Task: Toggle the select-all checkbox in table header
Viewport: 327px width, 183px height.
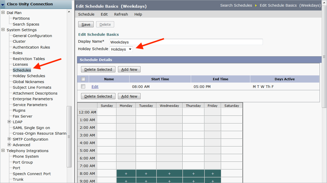Action: (x=83, y=79)
